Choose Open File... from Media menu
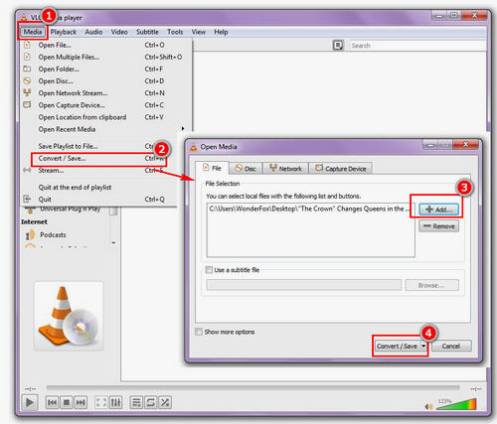Image resolution: width=497 pixels, height=424 pixels. click(x=105, y=45)
